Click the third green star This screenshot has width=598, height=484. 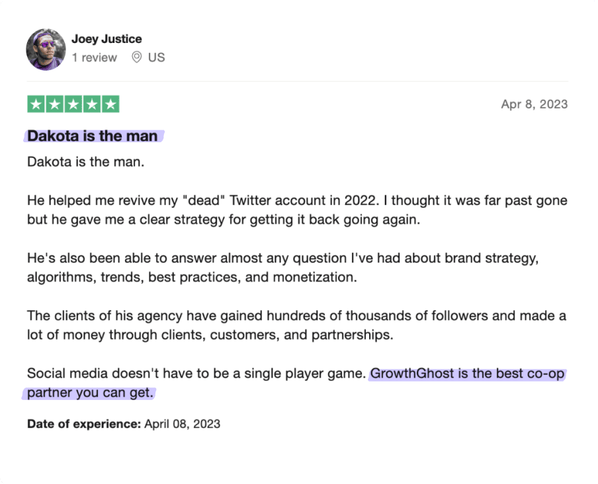click(73, 104)
